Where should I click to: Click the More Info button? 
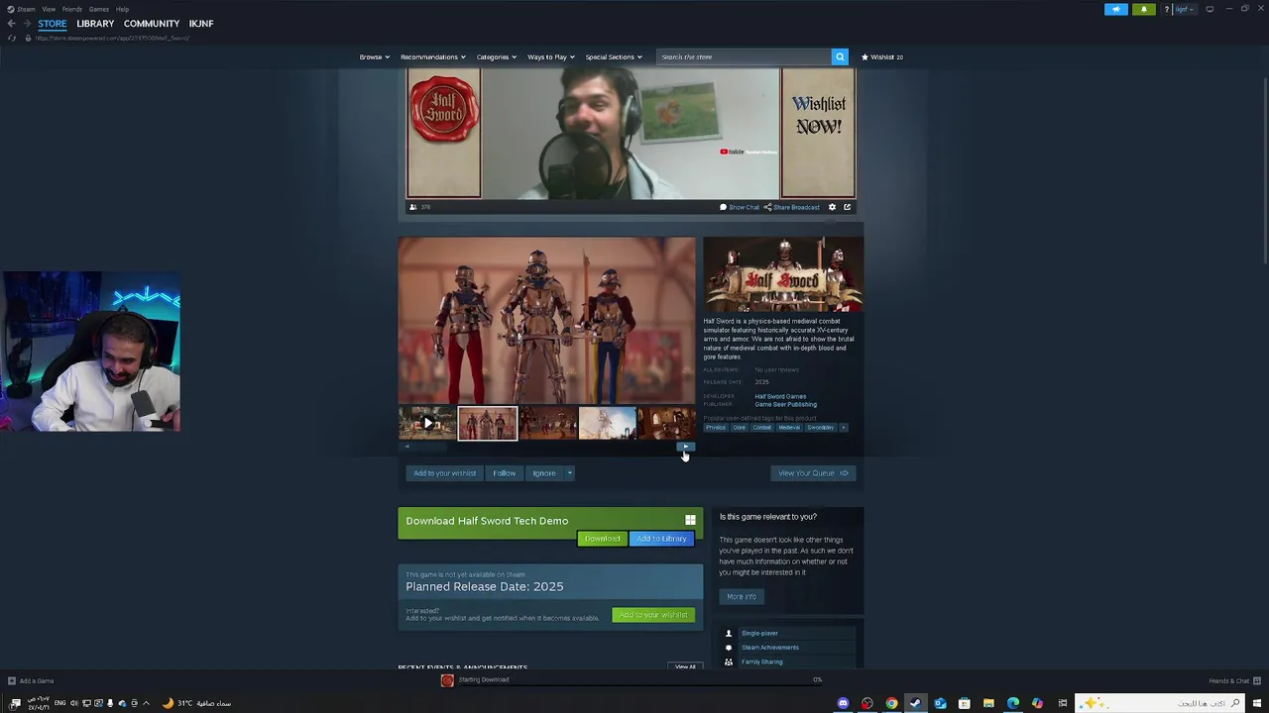(x=742, y=597)
